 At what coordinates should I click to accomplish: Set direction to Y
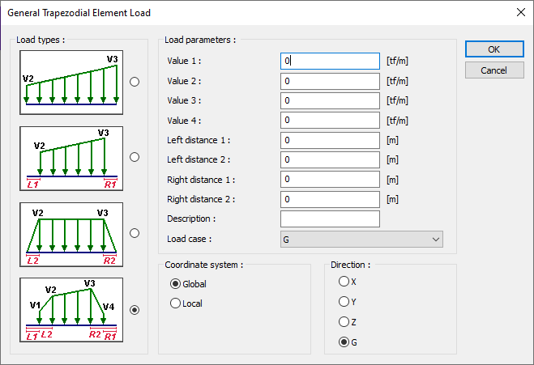coord(344,301)
